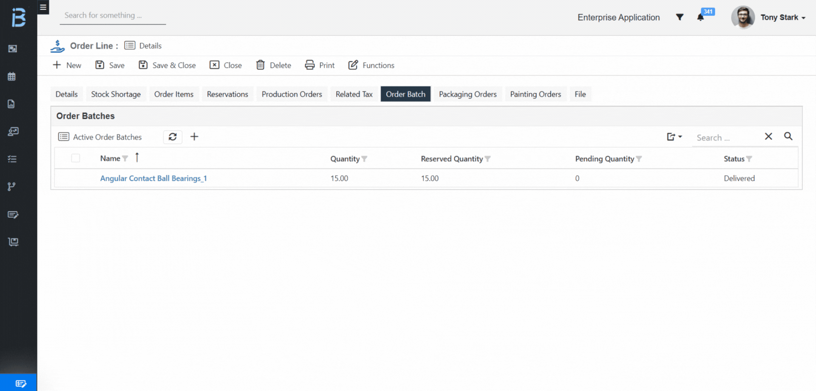Click the Order Line hand-dollar icon
Screen dimensions: 816x391
[x=57, y=46]
